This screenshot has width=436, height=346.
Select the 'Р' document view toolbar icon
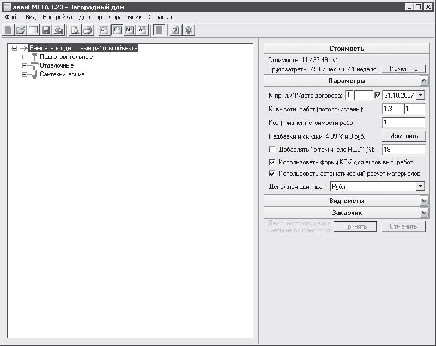point(117,30)
